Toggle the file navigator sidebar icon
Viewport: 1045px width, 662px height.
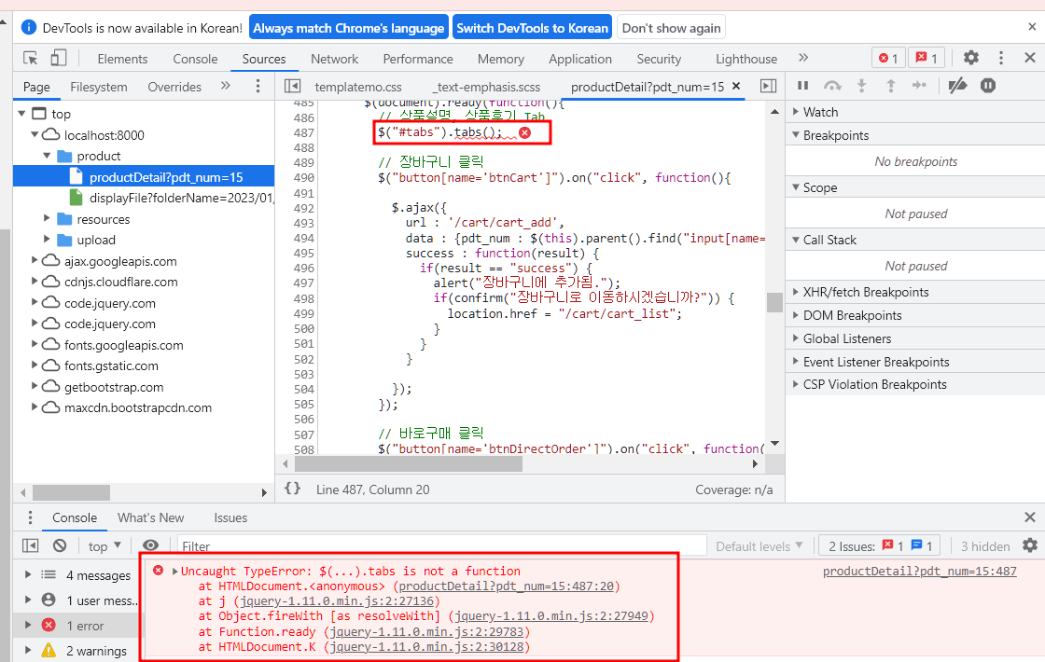(x=292, y=86)
